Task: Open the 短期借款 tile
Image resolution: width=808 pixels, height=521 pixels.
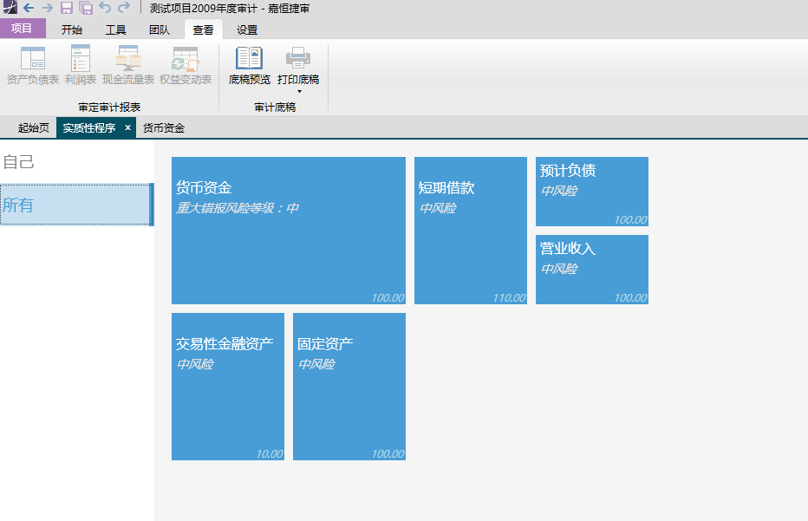Action: tap(471, 231)
